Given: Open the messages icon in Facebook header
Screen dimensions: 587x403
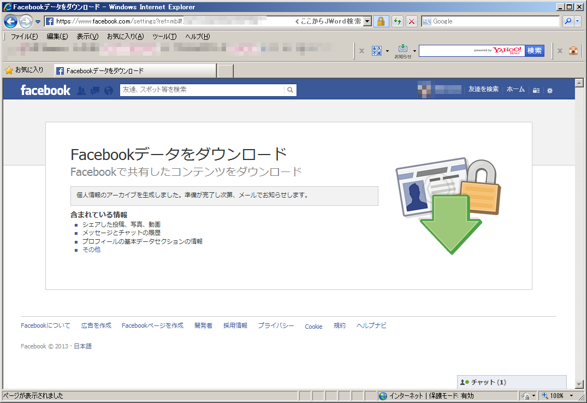Looking at the screenshot, I should [95, 90].
